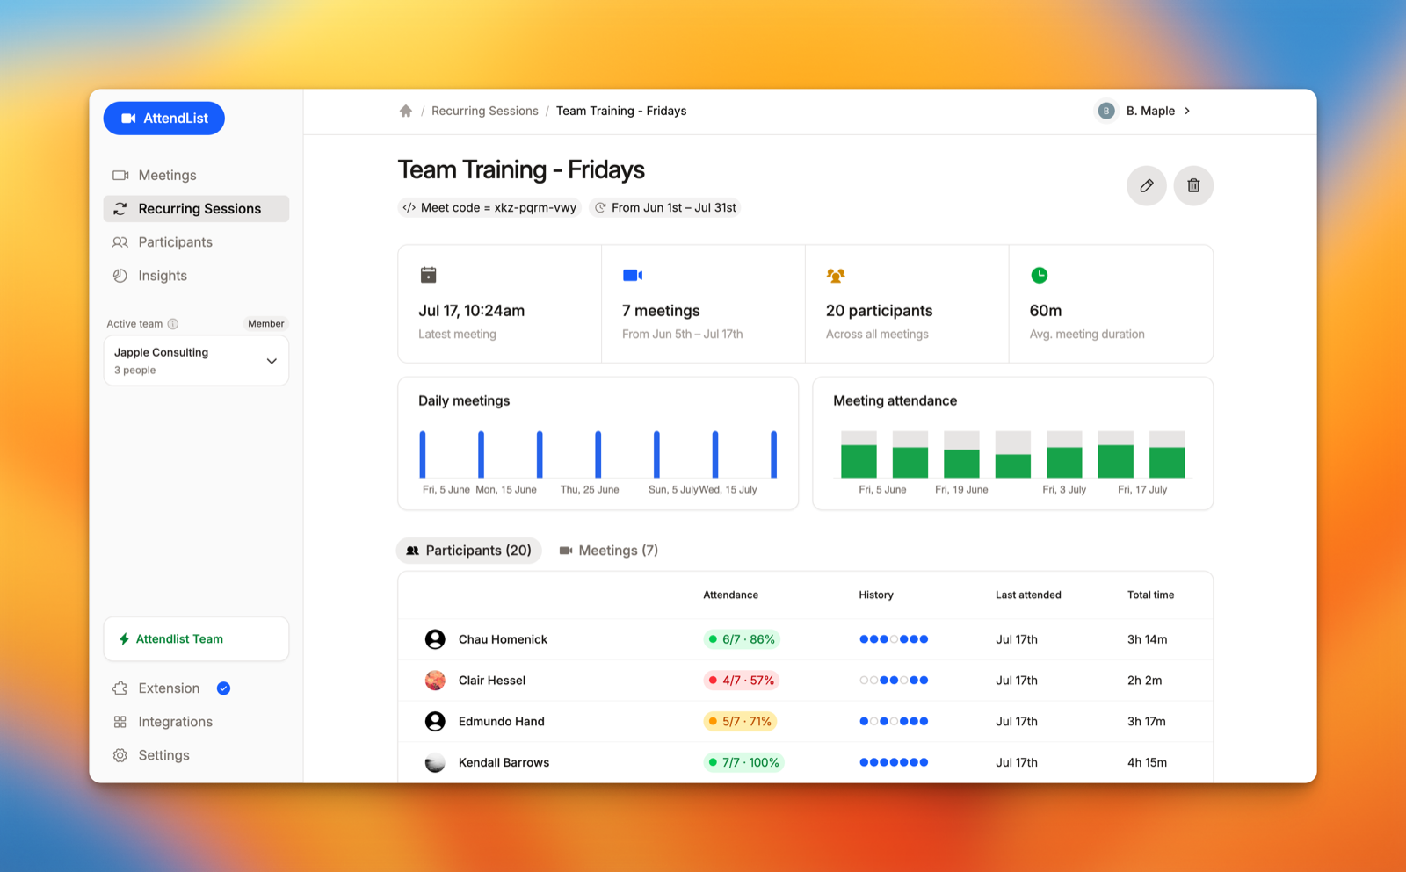This screenshot has height=872, width=1406.
Task: Click Clair Hessel's avatar photo
Action: pos(435,681)
